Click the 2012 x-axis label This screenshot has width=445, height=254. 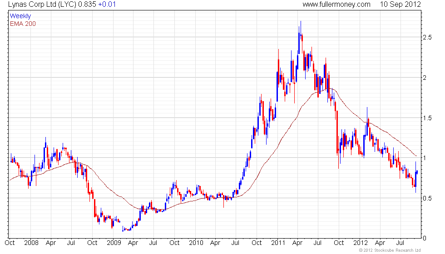(361, 243)
